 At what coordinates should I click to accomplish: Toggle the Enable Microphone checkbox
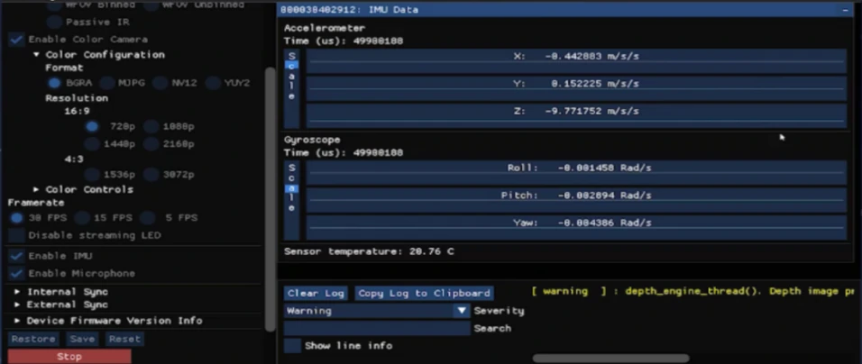pyautogui.click(x=17, y=273)
